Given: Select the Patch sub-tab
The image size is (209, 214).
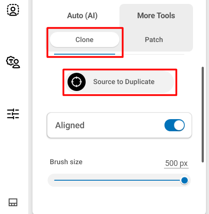Looking at the screenshot, I should [x=154, y=40].
